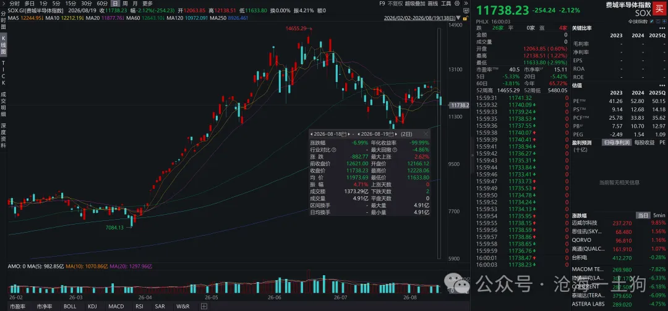Close the interval statistics popup
Screen dimensions: 668x311
(426, 133)
